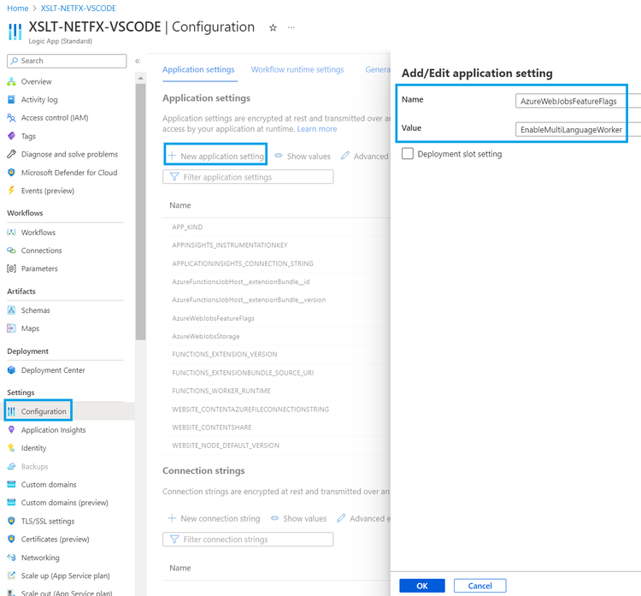The image size is (641, 596).
Task: Switch to Workflow runtime settings tab
Action: [x=297, y=69]
